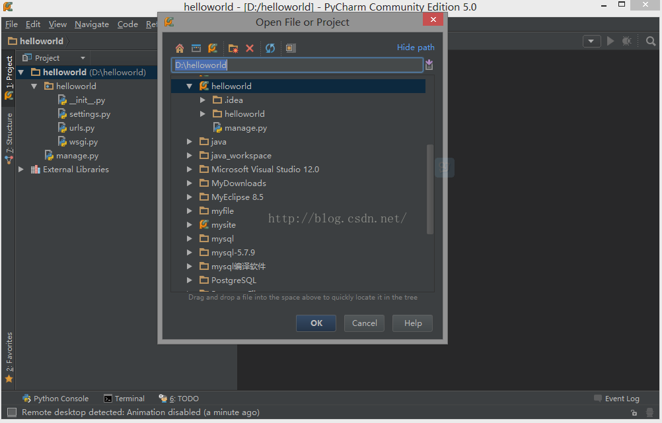This screenshot has height=423, width=662.
Task: Click the PyCharm logo in dialog title
Action: [169, 22]
